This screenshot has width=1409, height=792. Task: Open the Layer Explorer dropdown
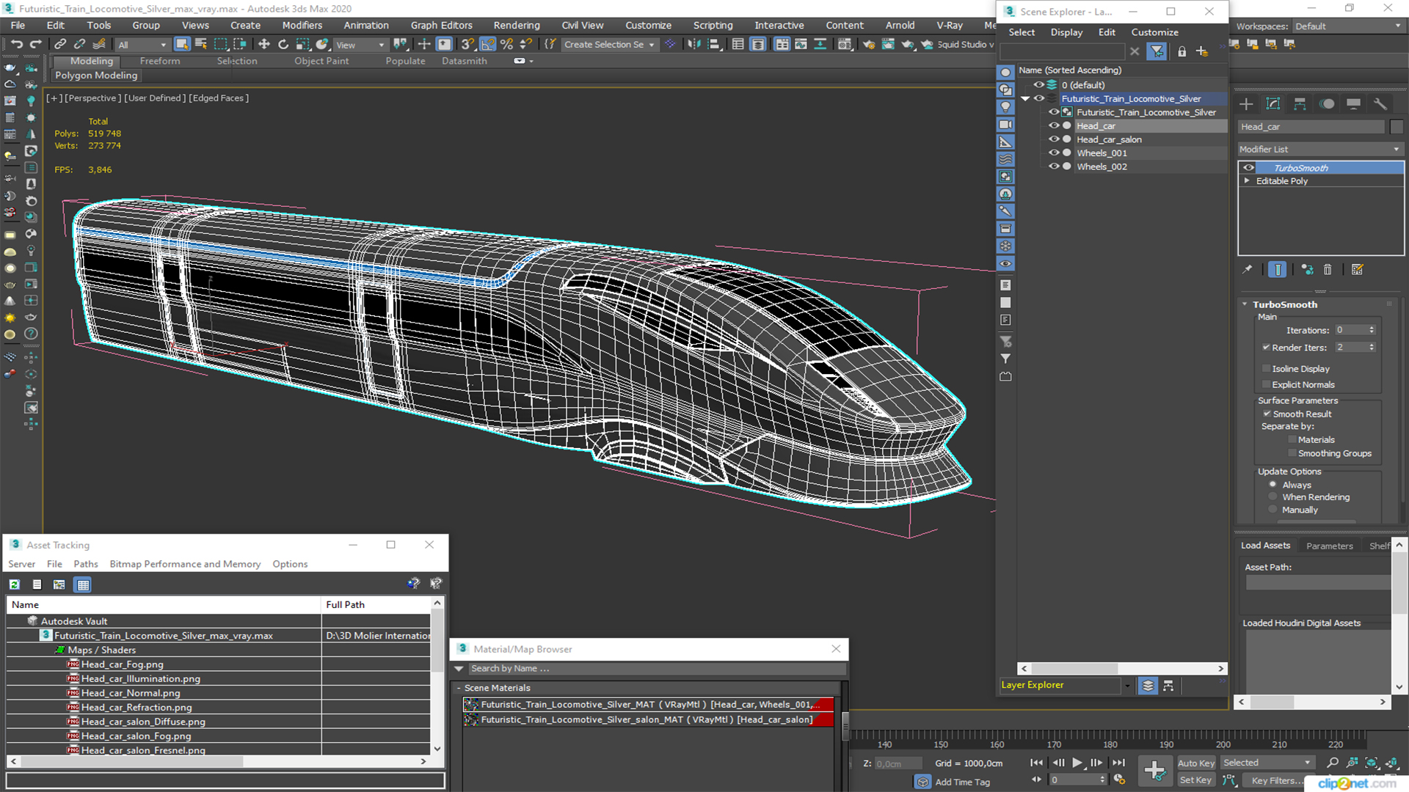click(1127, 686)
